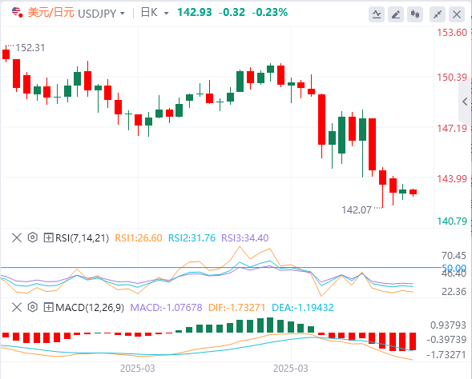Screen dimensions: 472x379
Task: Open RSI indicator settings hexagon icon
Action: [x=33, y=237]
